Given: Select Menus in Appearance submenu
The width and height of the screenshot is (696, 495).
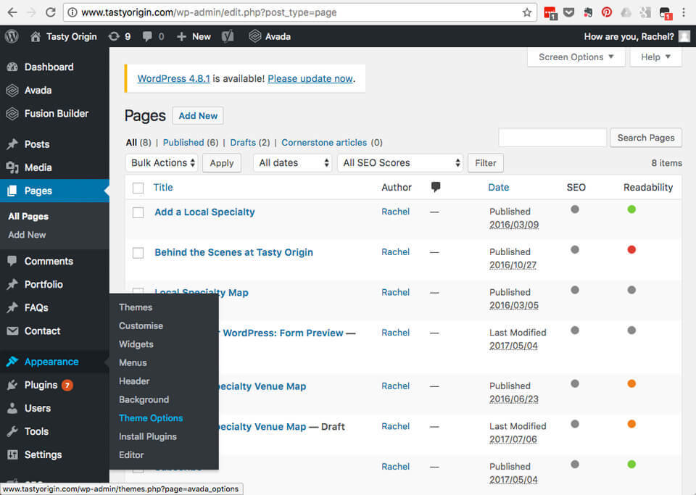Looking at the screenshot, I should click(x=133, y=362).
